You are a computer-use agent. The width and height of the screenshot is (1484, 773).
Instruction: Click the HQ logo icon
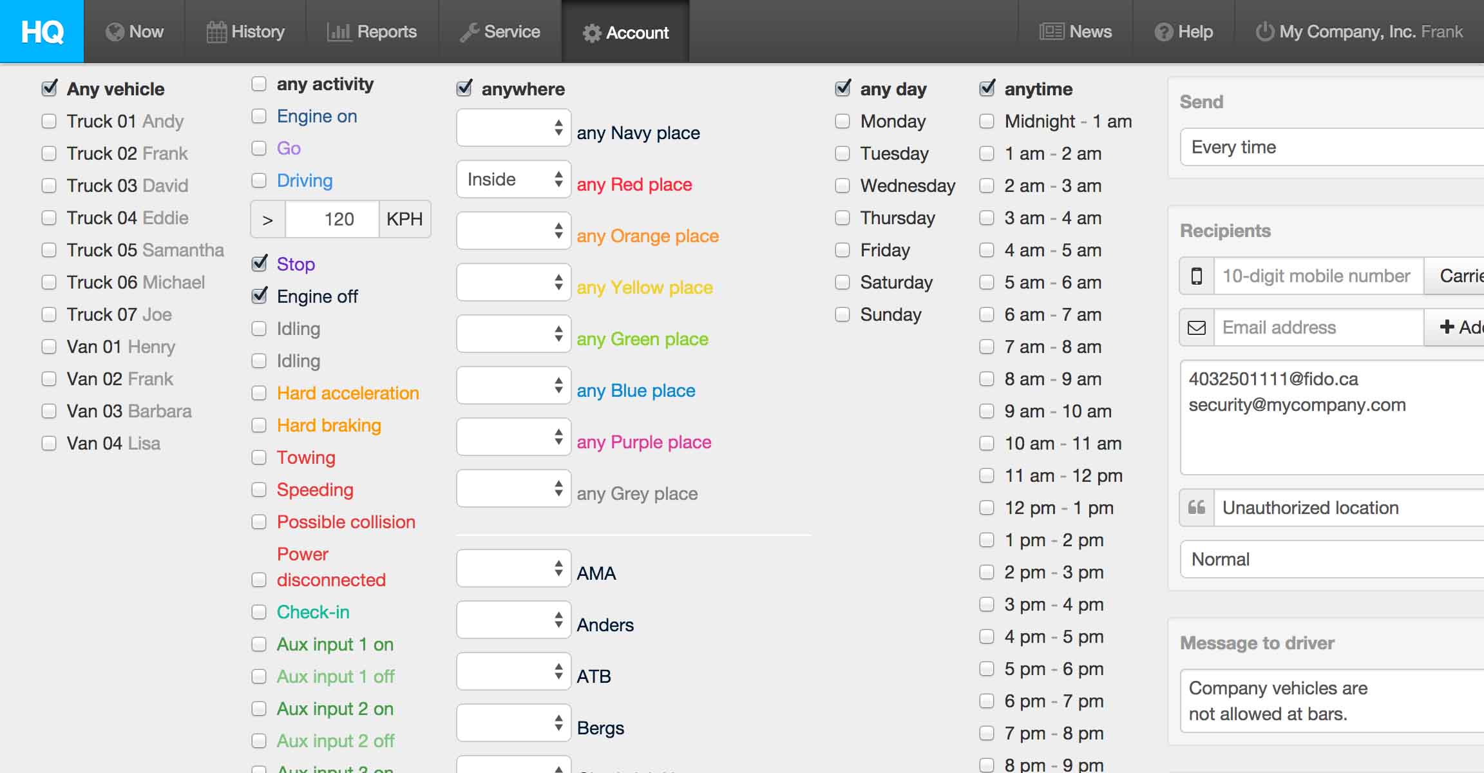42,32
